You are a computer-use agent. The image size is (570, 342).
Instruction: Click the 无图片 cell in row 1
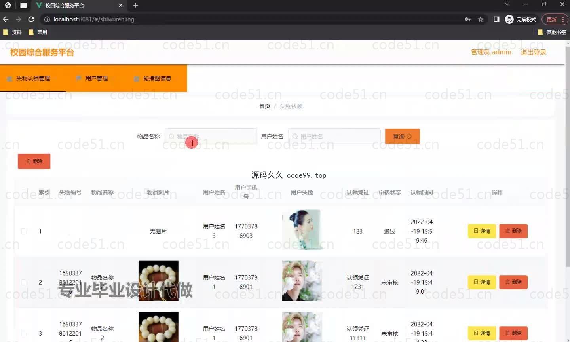(158, 231)
